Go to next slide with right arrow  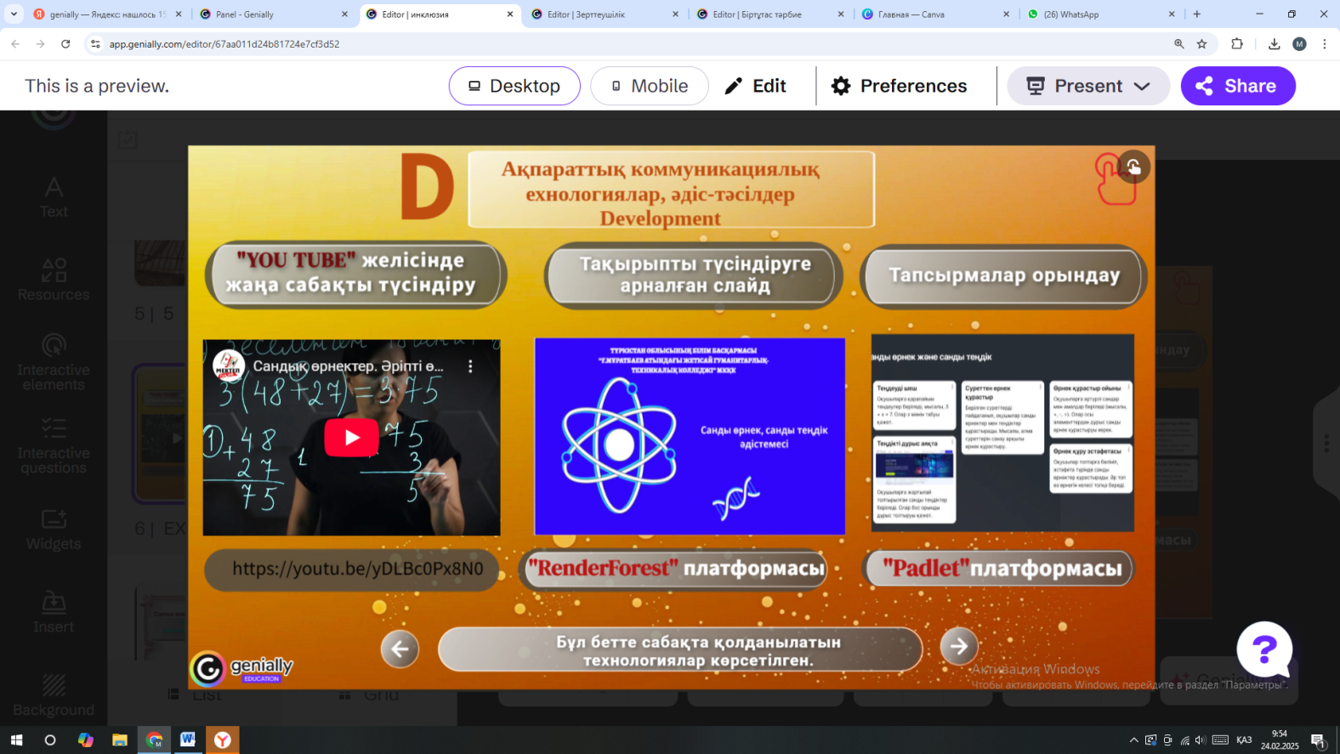tap(959, 647)
